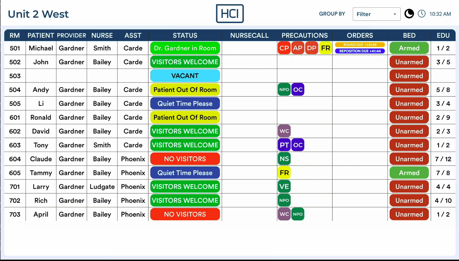The height and width of the screenshot is (261, 459).
Task: Click the FR badge in room 605
Action: coord(284,173)
